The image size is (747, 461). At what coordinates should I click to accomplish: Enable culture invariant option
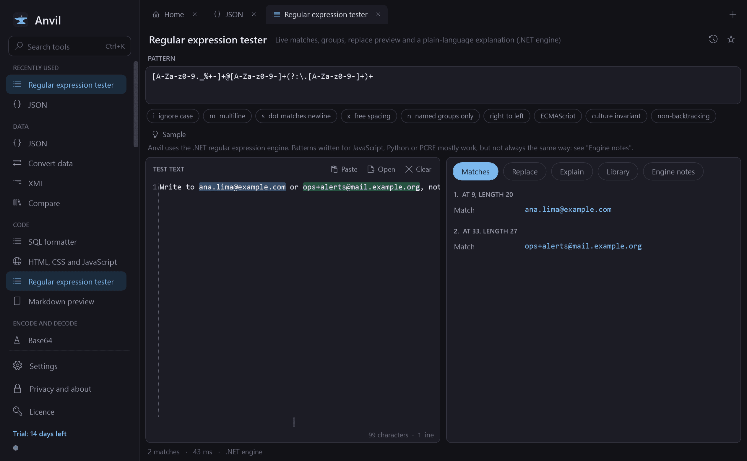[616, 116]
